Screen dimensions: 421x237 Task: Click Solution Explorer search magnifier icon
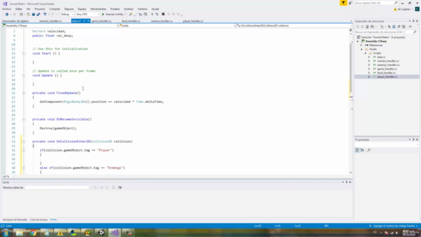[415, 32]
